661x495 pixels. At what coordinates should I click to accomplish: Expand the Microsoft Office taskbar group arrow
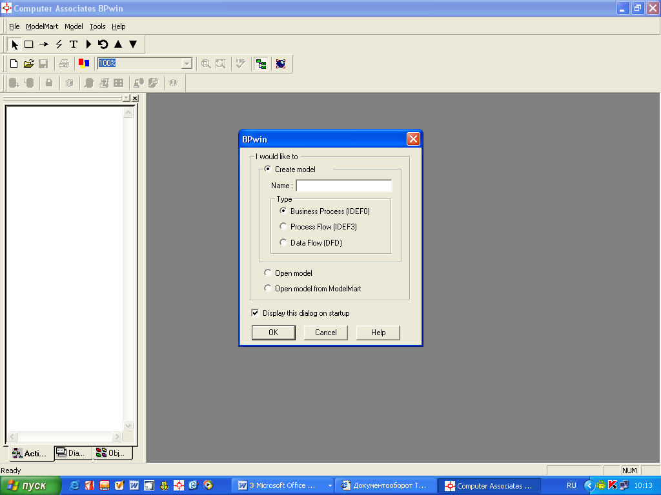pyautogui.click(x=330, y=486)
